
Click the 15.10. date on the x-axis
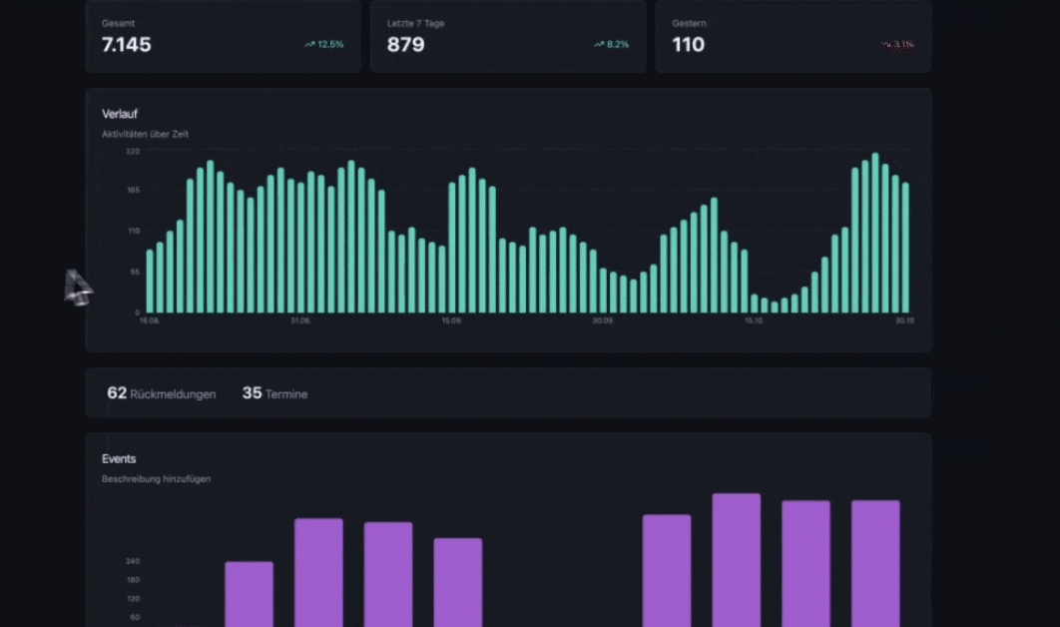point(755,320)
